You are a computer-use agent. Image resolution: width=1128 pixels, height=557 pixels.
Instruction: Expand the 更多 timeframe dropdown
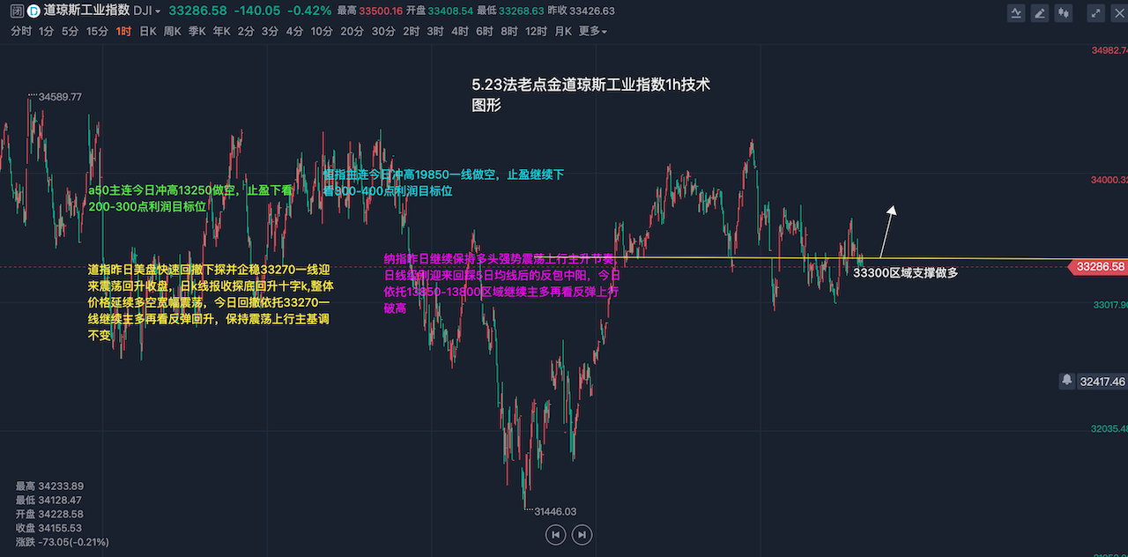coord(592,32)
